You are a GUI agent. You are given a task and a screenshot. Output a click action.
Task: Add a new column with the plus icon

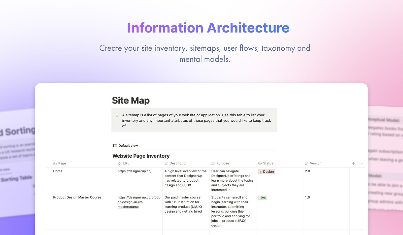tap(353, 163)
